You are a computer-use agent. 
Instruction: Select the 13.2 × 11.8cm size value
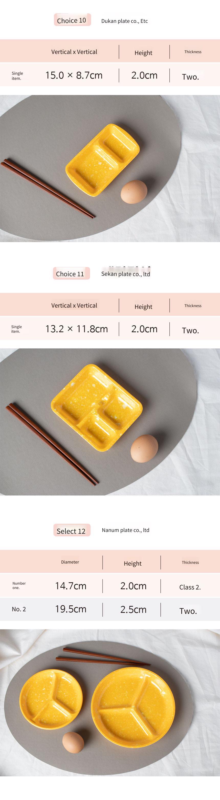click(x=77, y=329)
